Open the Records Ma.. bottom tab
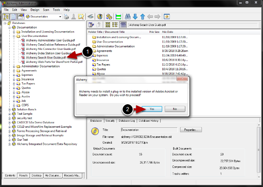The image size is (263, 187). coord(72,175)
